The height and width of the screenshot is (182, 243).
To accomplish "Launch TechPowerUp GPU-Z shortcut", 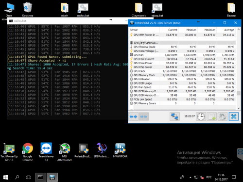I will pyautogui.click(x=9, y=152).
